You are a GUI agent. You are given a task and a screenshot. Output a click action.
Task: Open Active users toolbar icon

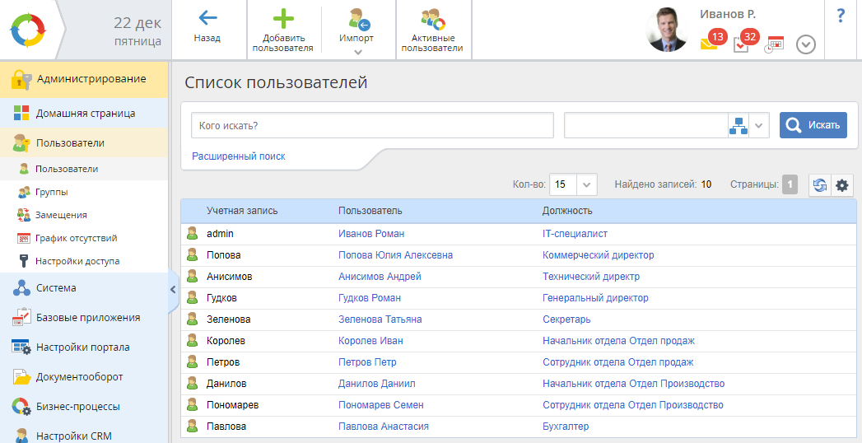click(x=432, y=19)
